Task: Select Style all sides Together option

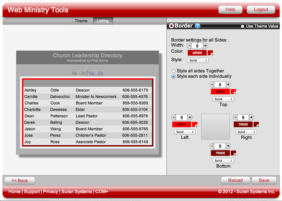Action: (x=173, y=71)
